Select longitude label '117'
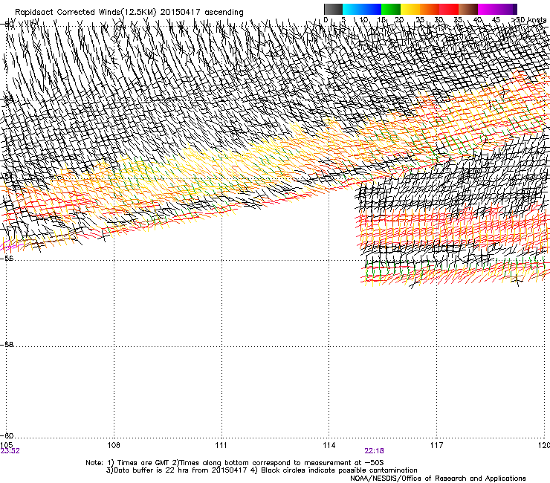 point(437,445)
